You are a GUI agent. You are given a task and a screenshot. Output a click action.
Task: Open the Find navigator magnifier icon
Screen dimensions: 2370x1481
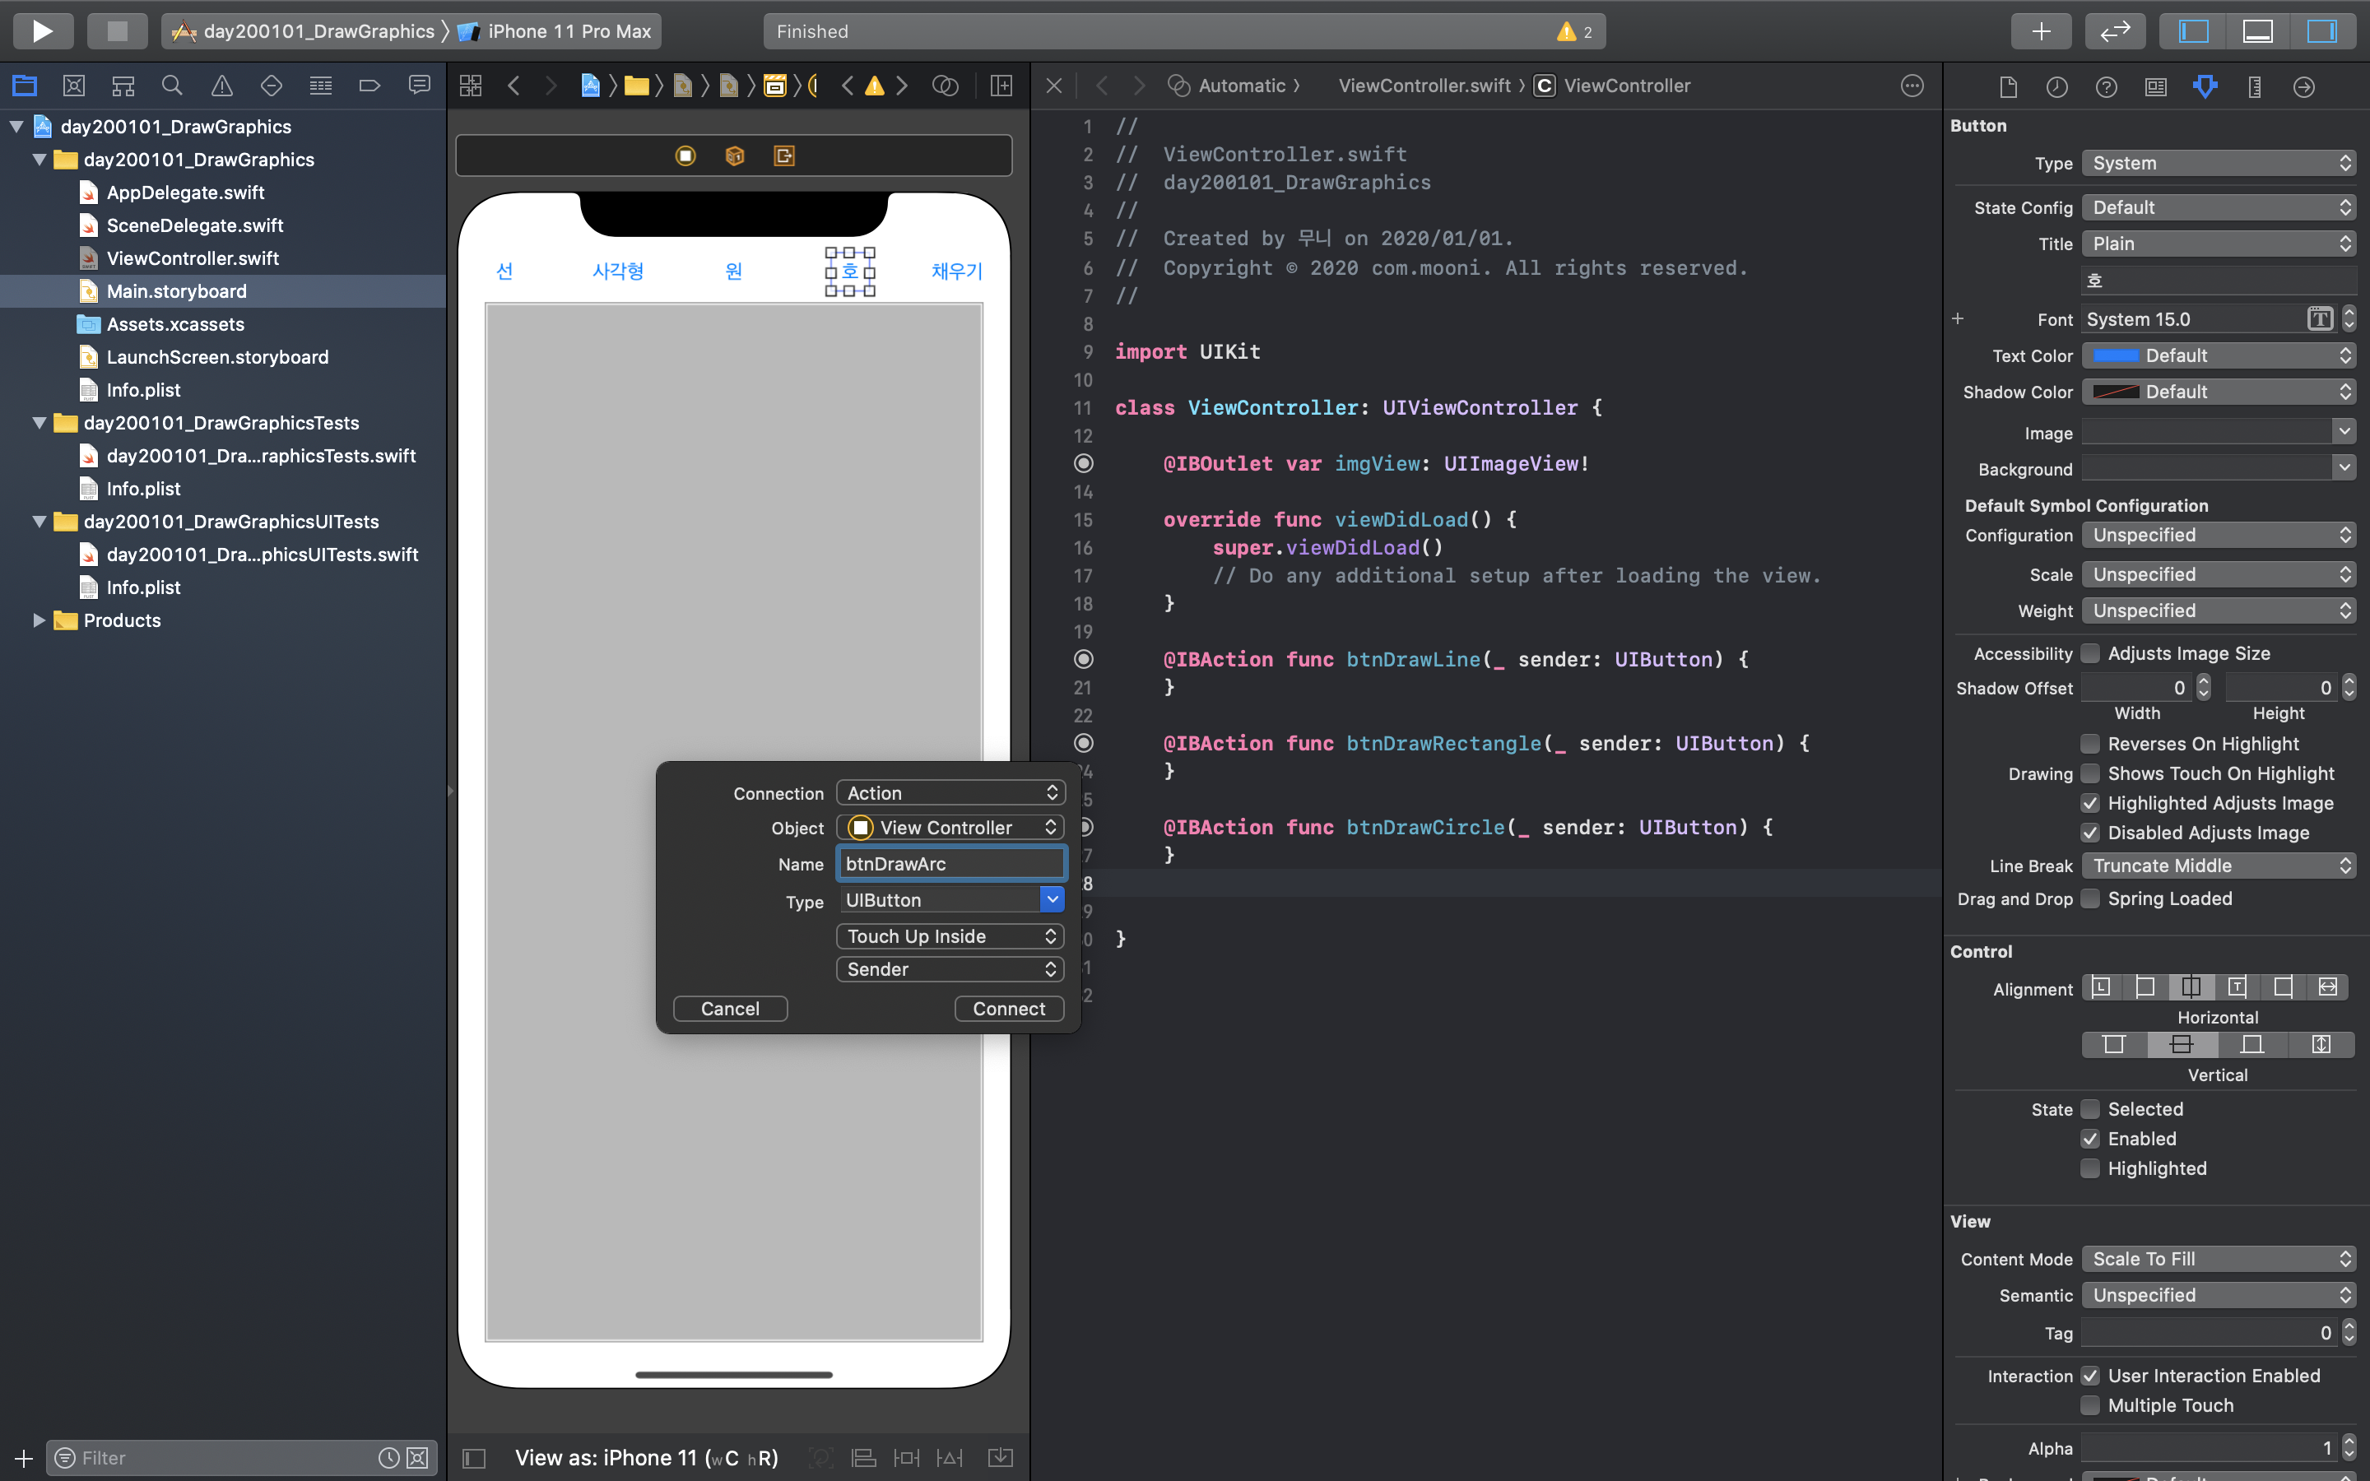tap(172, 86)
